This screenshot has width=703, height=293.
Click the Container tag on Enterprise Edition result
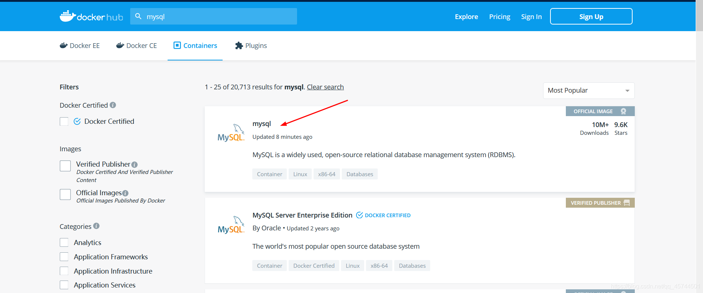coord(270,266)
